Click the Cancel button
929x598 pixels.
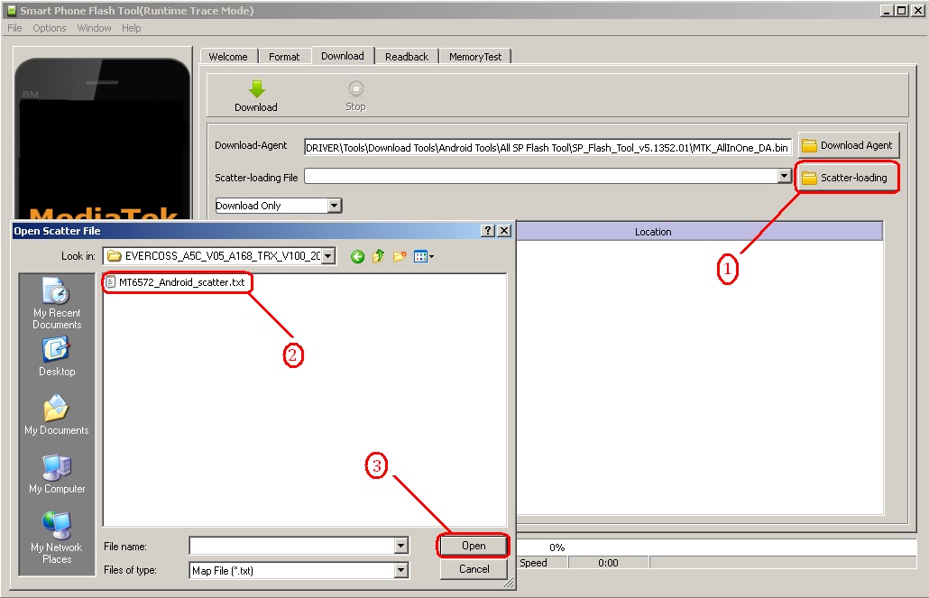474,569
